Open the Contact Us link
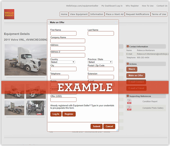The image size is (170, 146). [x=162, y=6]
